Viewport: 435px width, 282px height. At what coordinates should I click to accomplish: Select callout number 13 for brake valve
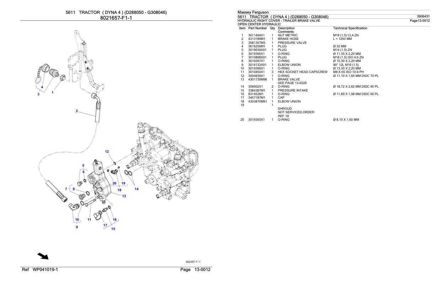point(124,196)
